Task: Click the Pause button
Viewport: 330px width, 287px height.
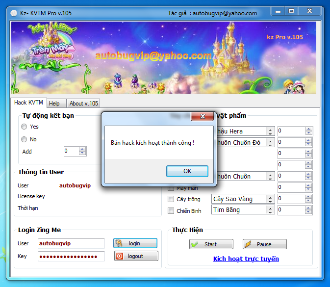Action: [x=265, y=244]
